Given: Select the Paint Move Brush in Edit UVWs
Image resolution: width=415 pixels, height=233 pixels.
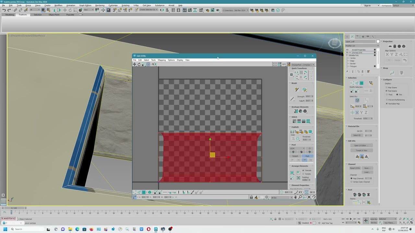Looking at the screenshot, I should pos(297,90).
